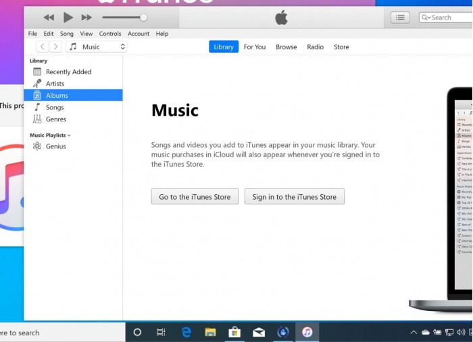The height and width of the screenshot is (342, 473).
Task: Skip to the previous track
Action: [x=49, y=18]
